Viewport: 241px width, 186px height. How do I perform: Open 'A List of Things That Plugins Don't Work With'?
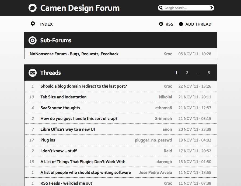point(83,162)
